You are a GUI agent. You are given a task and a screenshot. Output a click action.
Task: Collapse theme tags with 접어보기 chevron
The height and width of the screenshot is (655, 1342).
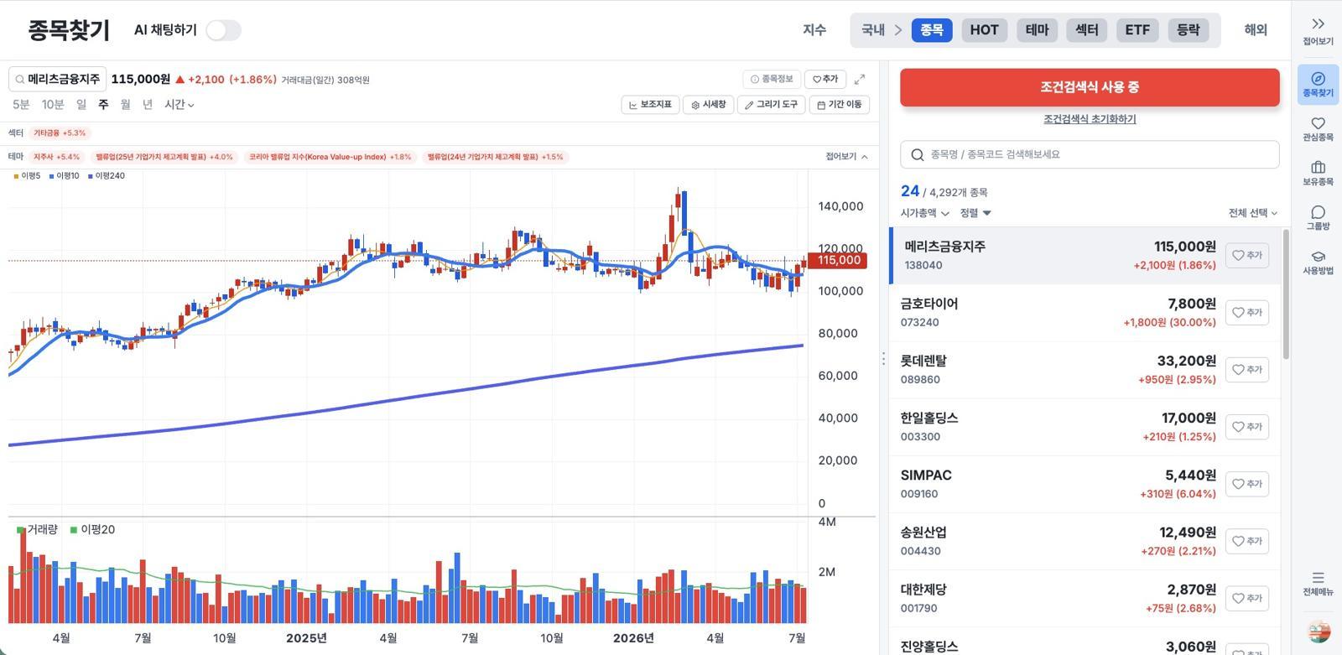coord(846,157)
